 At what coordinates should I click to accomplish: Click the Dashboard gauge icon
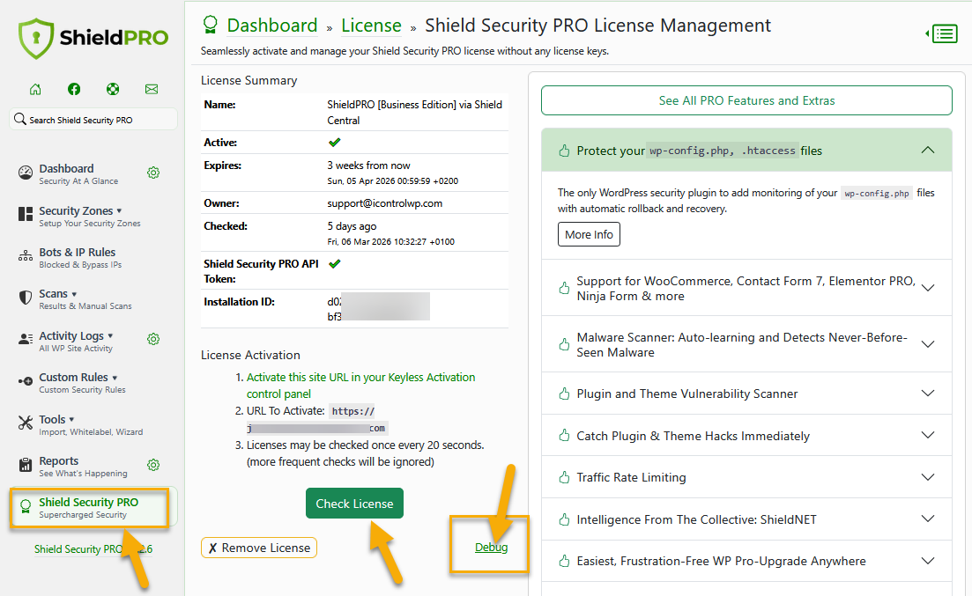(x=26, y=173)
